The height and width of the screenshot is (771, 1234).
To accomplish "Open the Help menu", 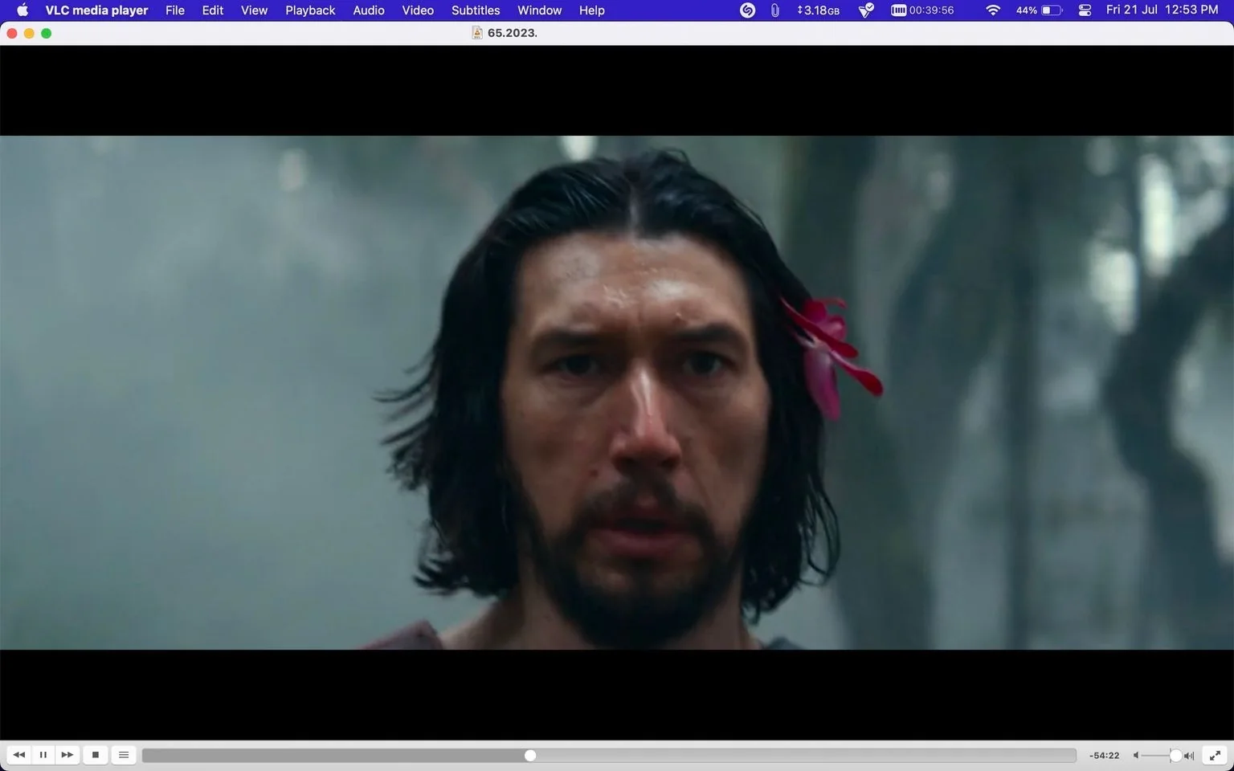I will (592, 10).
